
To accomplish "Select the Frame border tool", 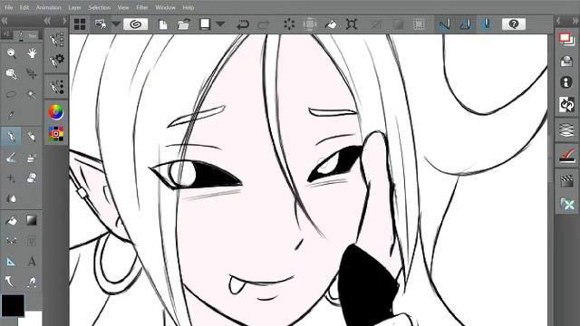I will click(x=32, y=241).
